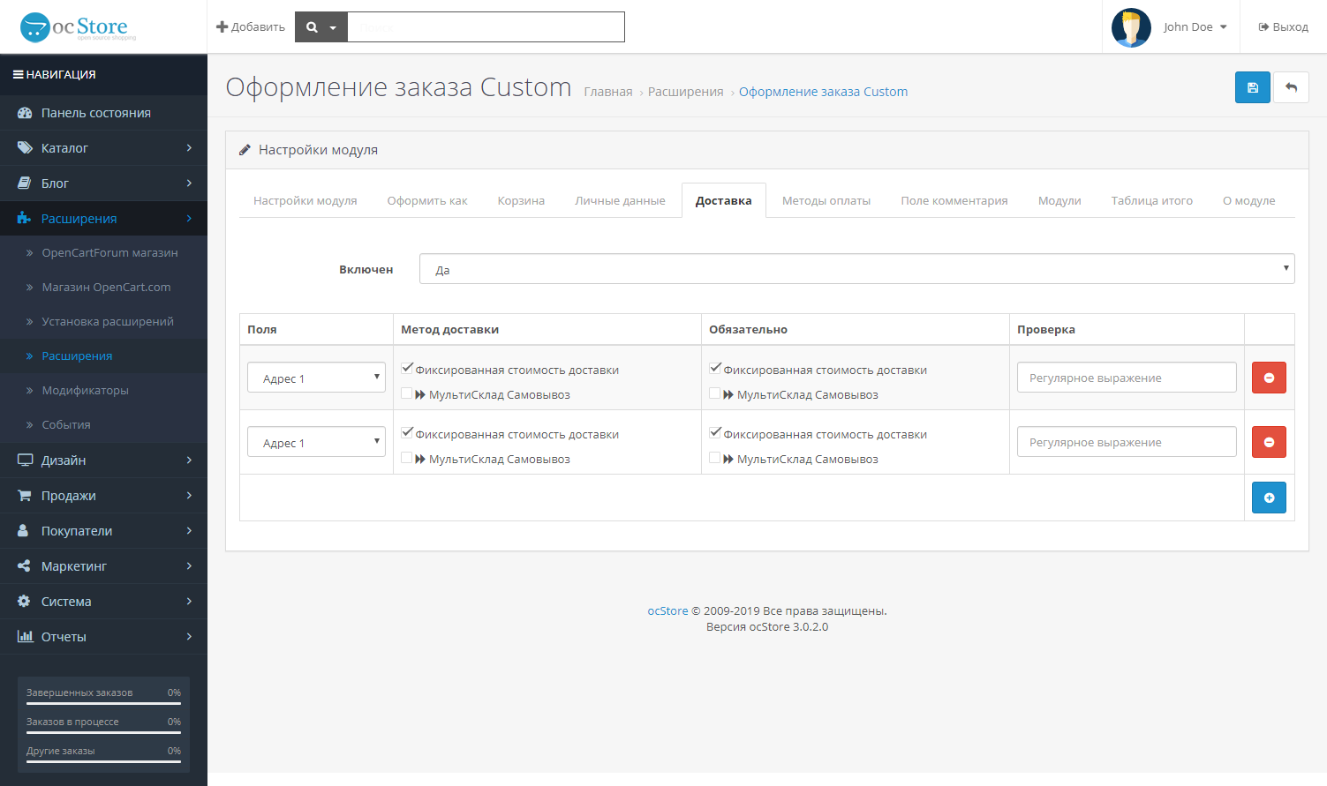Switch to the Методы оплаты tab
1327x786 pixels.
point(826,201)
